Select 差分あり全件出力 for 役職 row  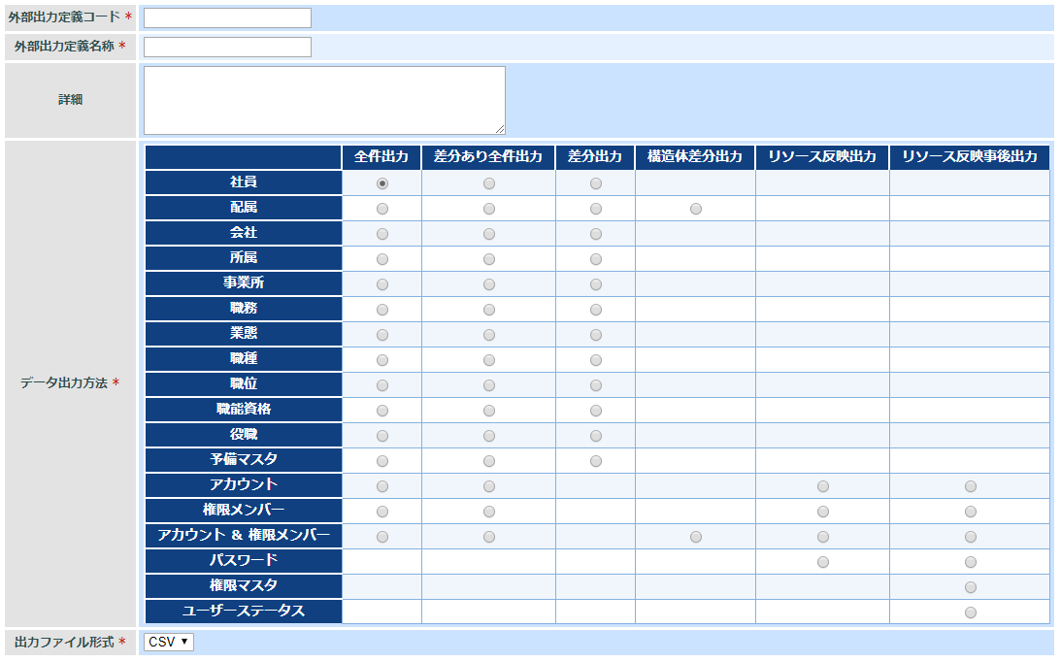[x=489, y=436]
